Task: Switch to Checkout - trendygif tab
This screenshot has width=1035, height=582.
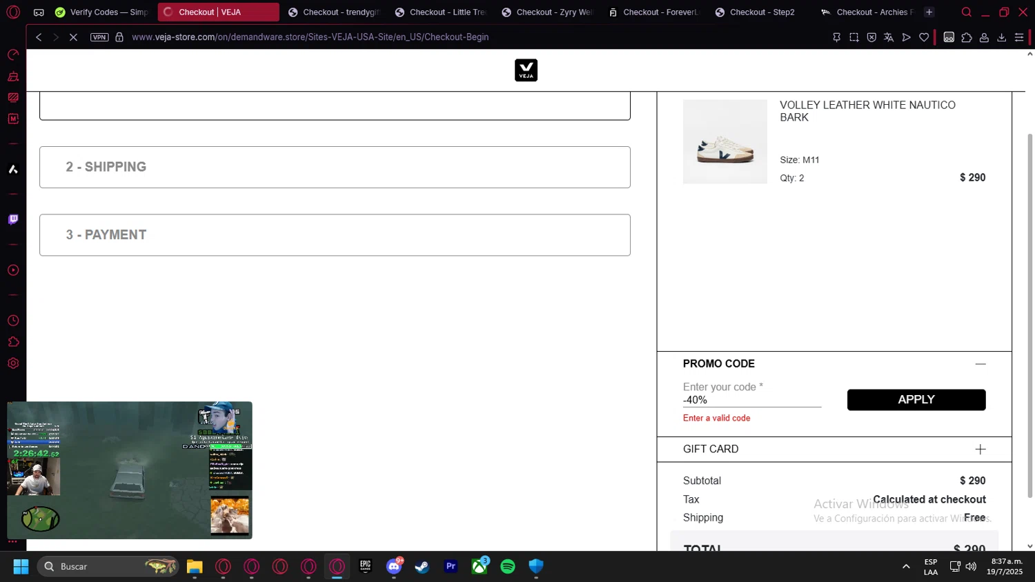Action: (334, 12)
